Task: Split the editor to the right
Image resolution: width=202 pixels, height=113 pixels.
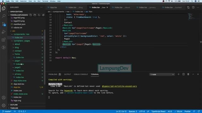Action: tap(193, 8)
